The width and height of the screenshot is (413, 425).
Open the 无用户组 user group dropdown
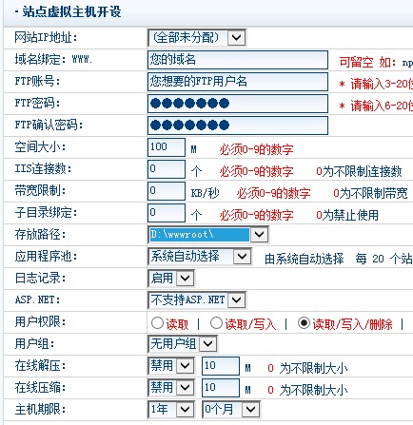pos(183,344)
